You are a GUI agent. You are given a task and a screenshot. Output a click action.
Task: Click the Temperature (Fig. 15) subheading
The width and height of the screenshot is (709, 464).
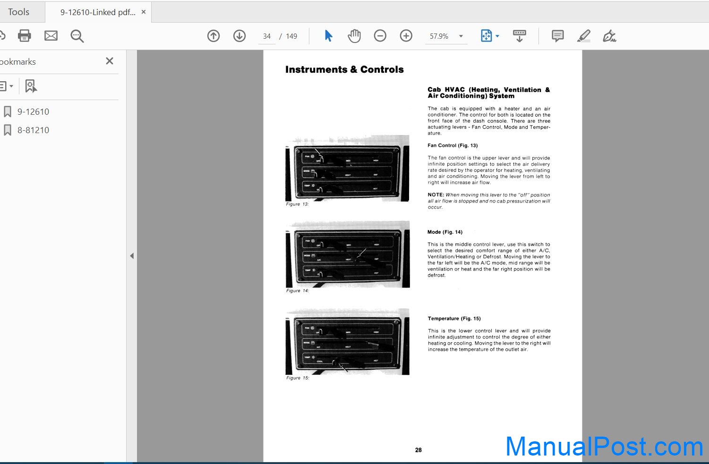454,319
